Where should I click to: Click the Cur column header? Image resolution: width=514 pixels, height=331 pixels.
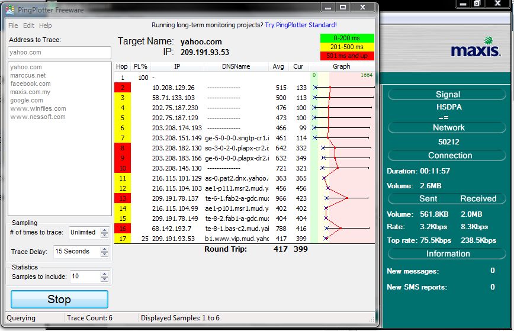click(x=298, y=66)
